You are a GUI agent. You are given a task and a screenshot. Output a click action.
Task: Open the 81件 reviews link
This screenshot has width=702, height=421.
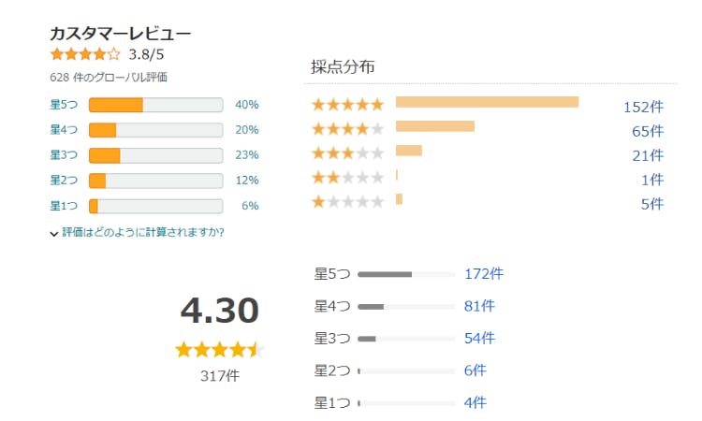pyautogui.click(x=479, y=306)
